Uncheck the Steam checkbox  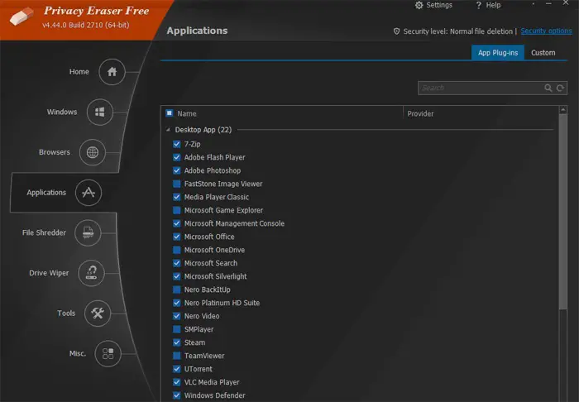coord(177,342)
